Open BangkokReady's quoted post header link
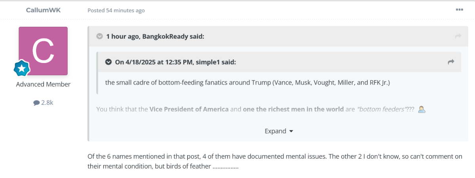Viewport: 475px width, 178px height. pyautogui.click(x=155, y=36)
